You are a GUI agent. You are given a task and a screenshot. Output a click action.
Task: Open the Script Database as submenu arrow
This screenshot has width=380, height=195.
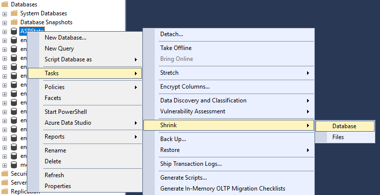(136, 59)
